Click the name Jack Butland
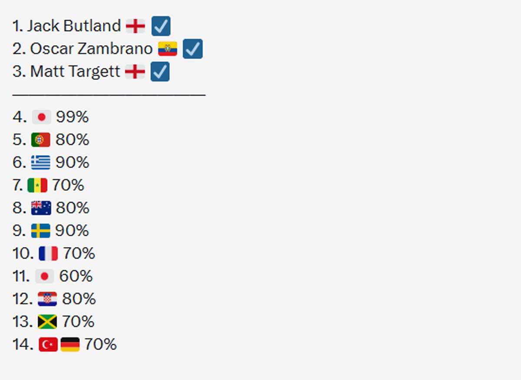This screenshot has width=521, height=380. (x=74, y=26)
